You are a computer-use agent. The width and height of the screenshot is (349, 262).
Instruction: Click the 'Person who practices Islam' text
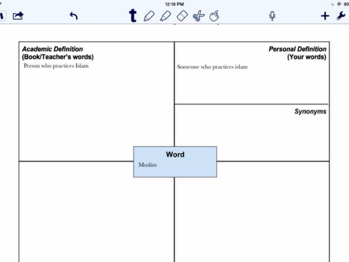coord(56,66)
